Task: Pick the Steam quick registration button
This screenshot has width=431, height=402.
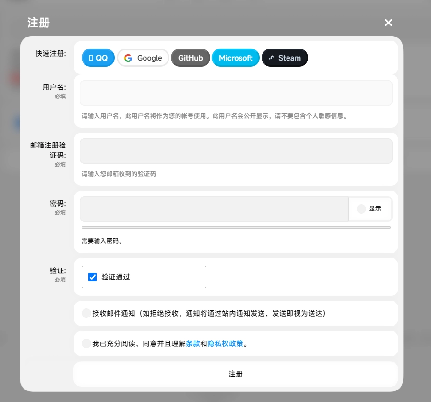Action: tap(285, 58)
